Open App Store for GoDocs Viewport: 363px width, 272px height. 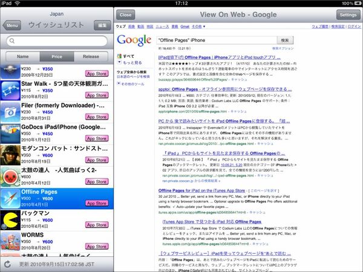point(97,138)
